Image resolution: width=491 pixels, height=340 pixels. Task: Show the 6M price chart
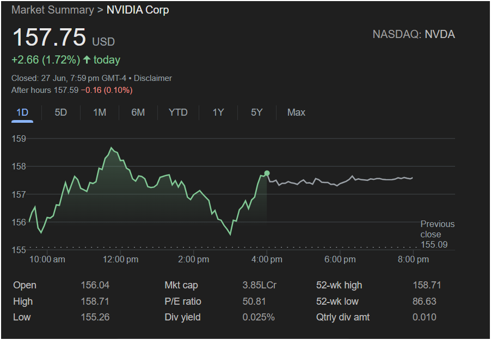click(138, 112)
